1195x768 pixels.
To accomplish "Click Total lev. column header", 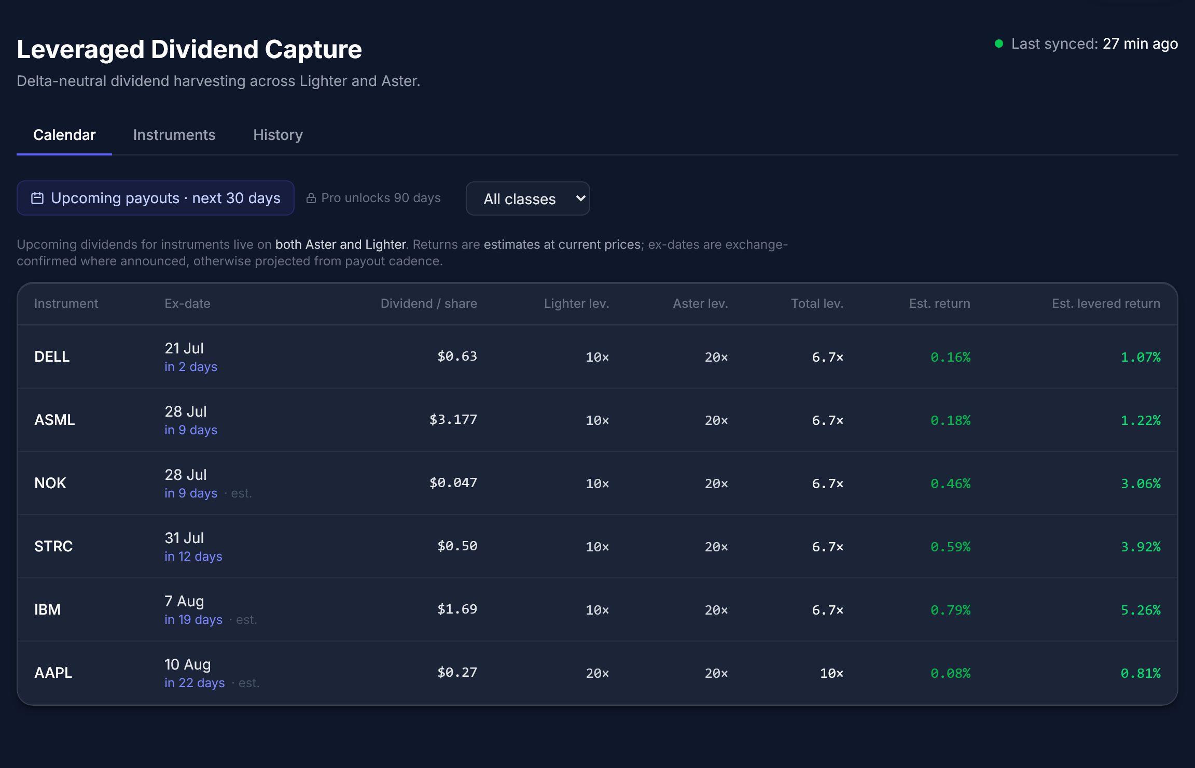I will [x=817, y=304].
